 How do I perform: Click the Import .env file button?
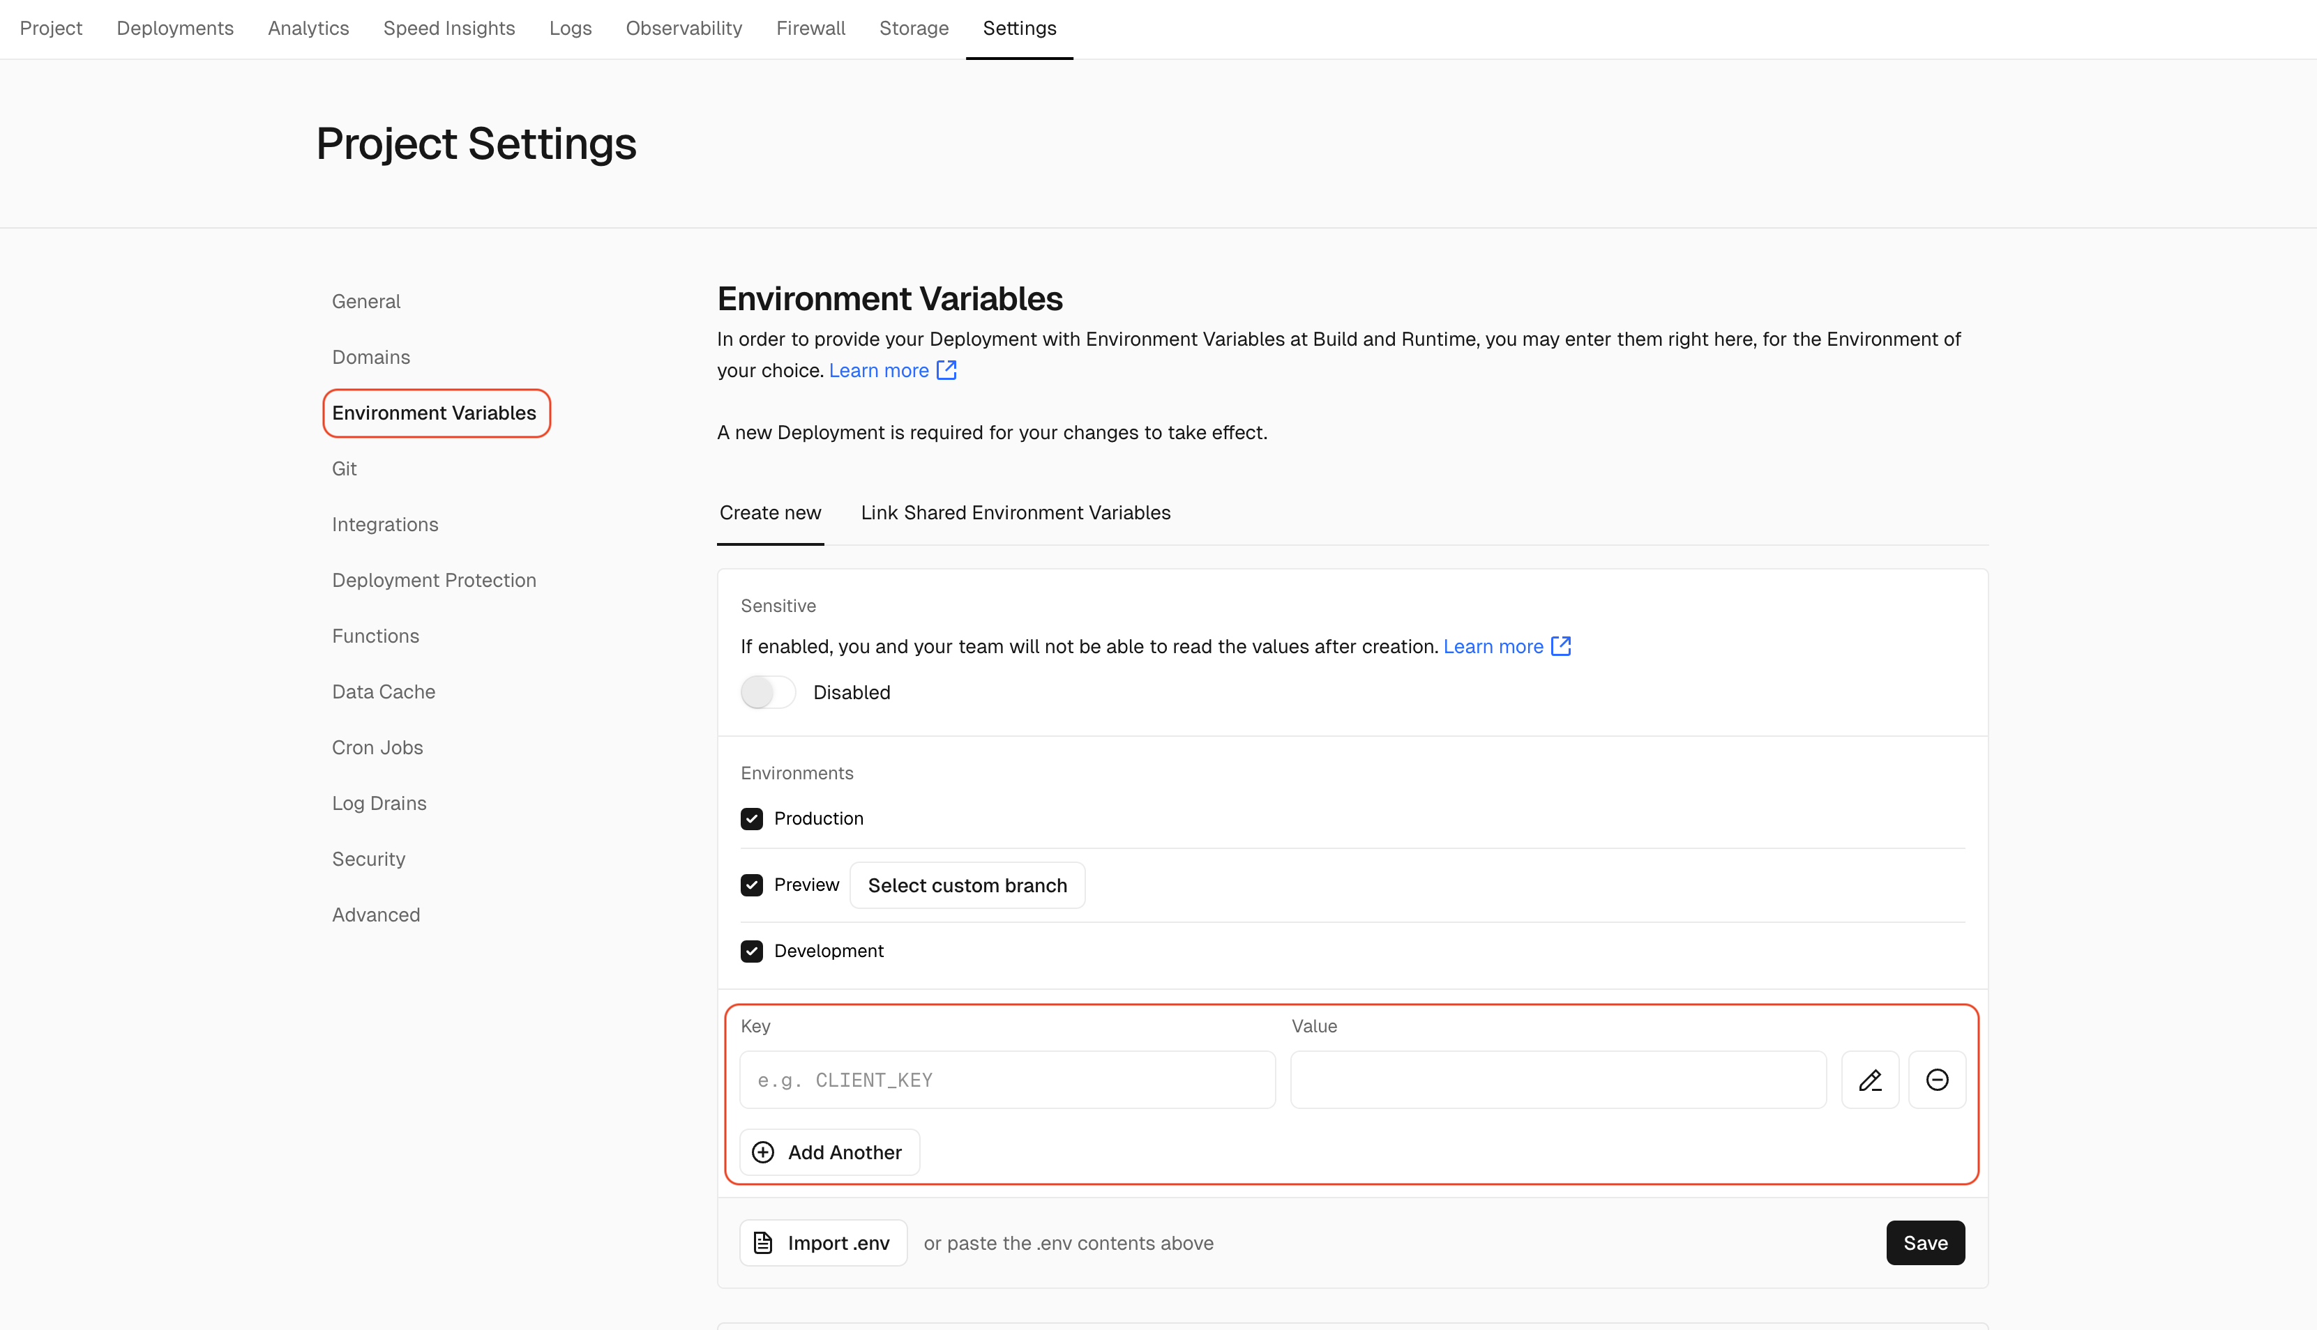[x=822, y=1242]
